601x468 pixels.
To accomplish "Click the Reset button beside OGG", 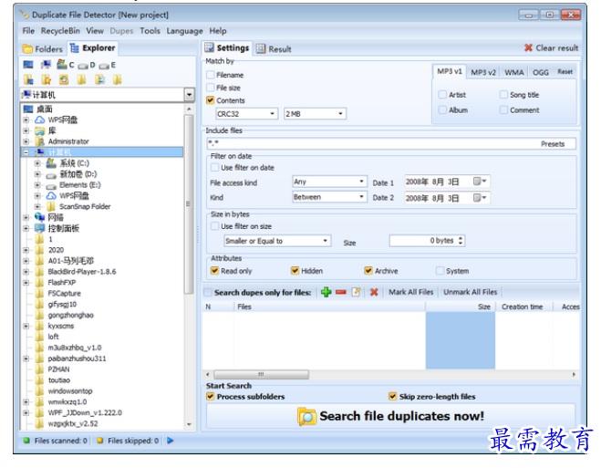I will click(x=565, y=72).
